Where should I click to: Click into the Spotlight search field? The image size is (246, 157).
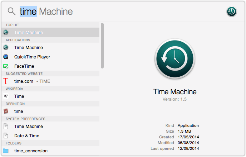tap(121, 11)
